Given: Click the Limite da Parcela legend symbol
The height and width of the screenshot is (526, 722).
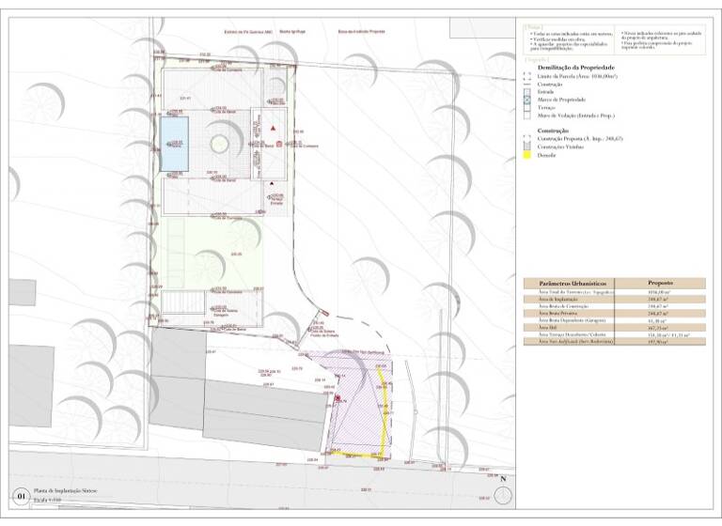Looking at the screenshot, I should point(527,75).
